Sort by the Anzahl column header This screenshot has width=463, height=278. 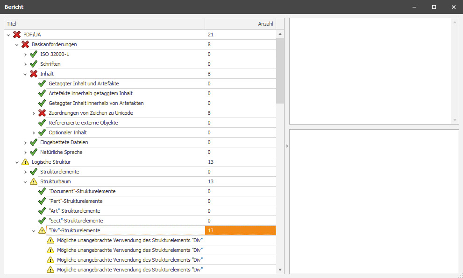[240, 24]
